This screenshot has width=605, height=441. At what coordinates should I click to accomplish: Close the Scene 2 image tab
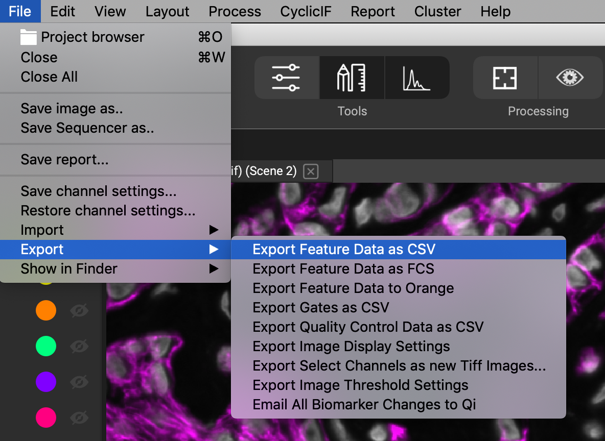311,171
